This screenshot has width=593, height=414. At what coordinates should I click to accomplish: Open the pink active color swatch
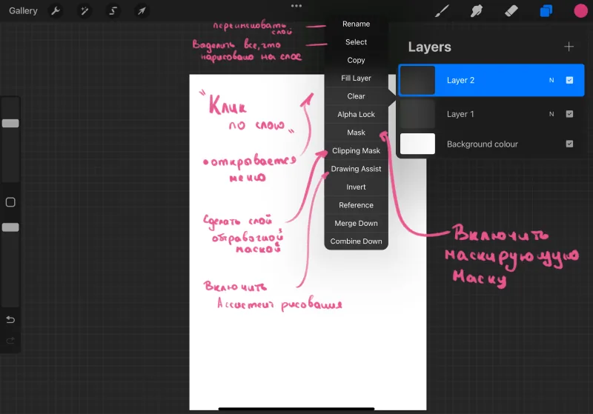tap(580, 10)
